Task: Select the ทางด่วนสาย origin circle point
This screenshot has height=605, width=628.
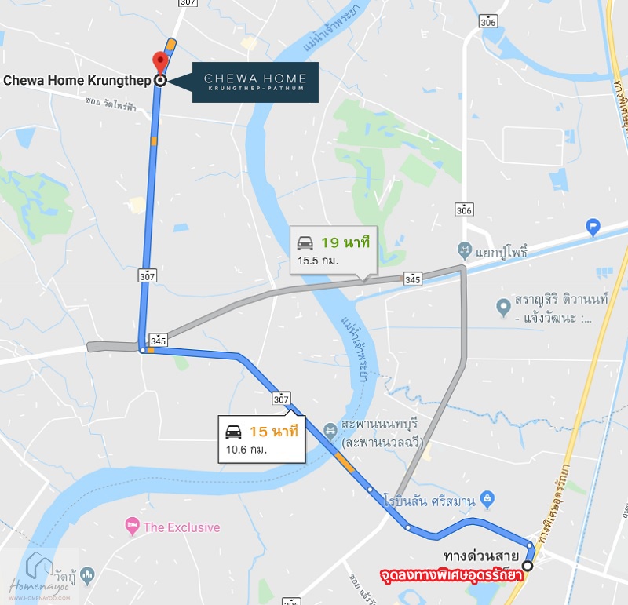Action: pyautogui.click(x=528, y=566)
